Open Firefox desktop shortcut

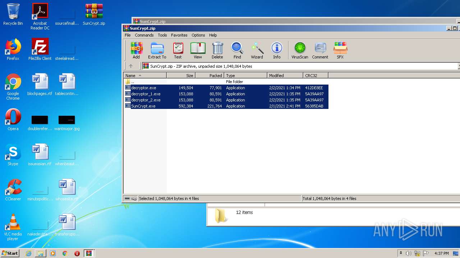13,49
